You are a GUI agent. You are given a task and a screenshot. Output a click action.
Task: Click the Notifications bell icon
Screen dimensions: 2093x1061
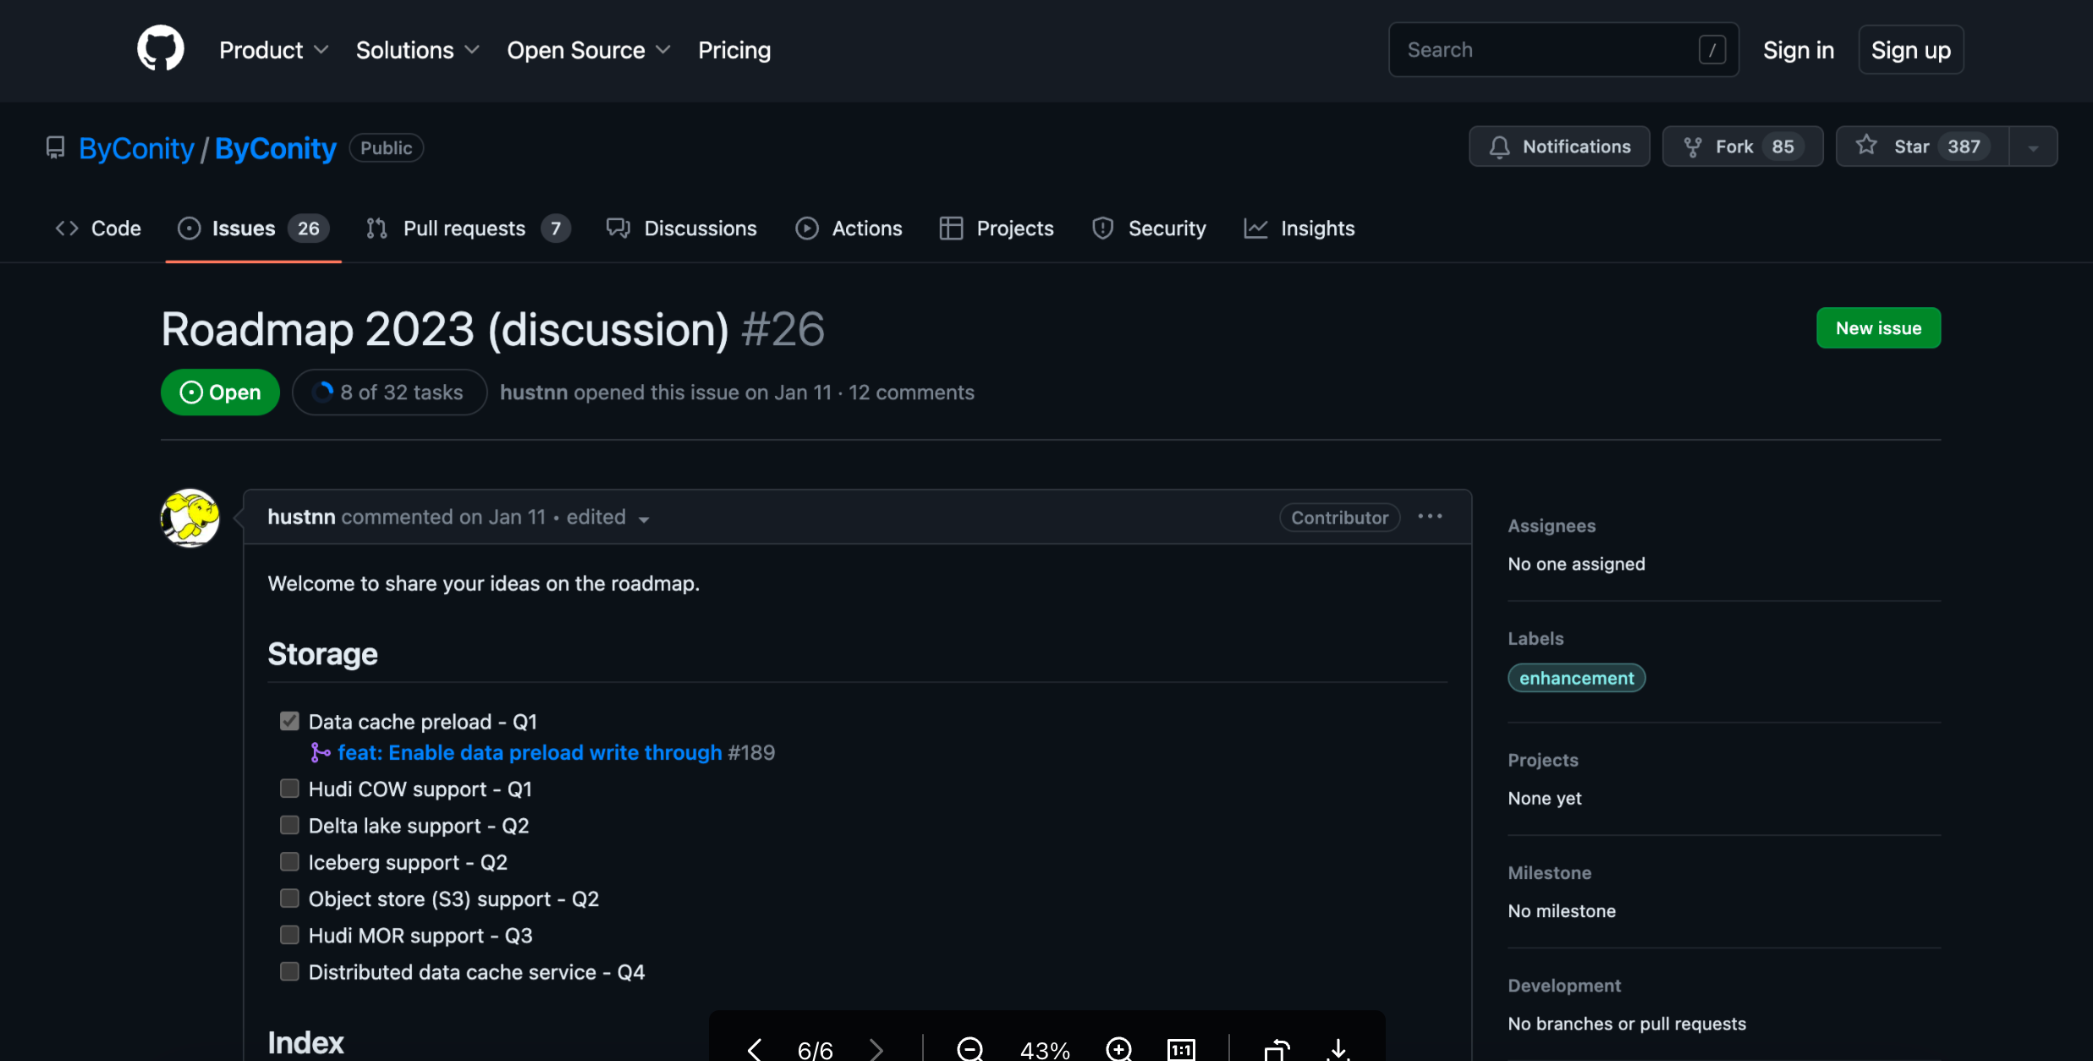click(x=1499, y=147)
